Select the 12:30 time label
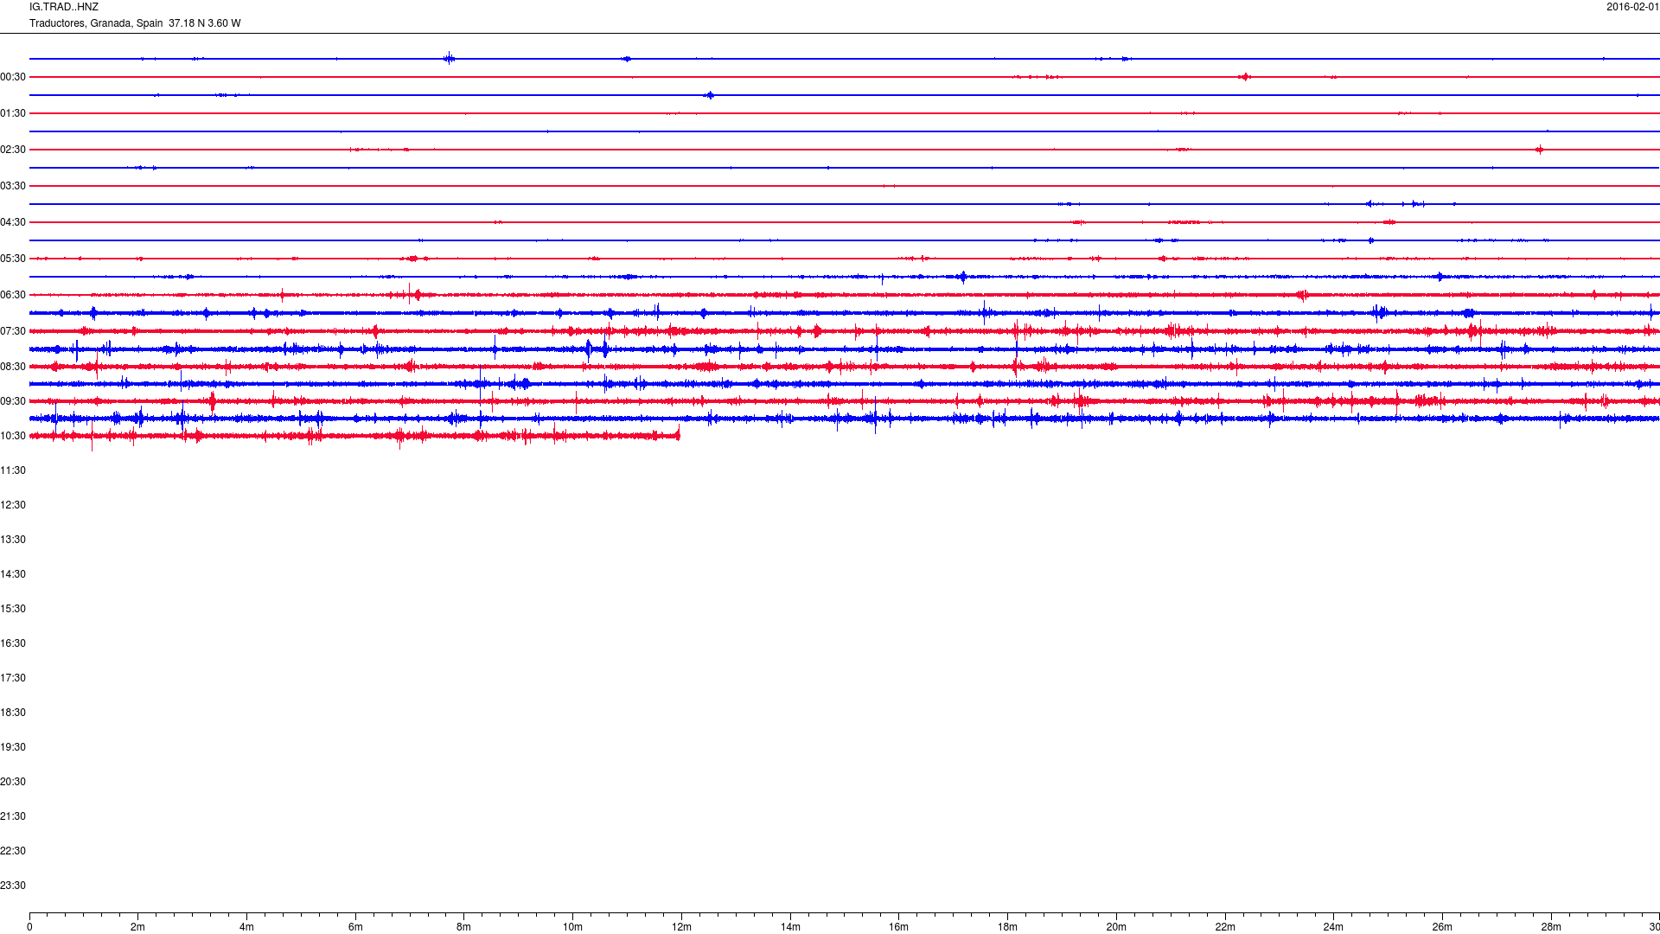1660x934 pixels. coord(13,505)
